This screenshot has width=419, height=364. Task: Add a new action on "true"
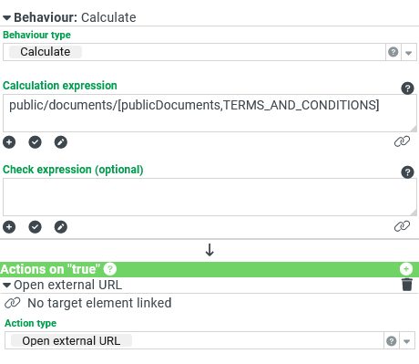click(x=406, y=269)
